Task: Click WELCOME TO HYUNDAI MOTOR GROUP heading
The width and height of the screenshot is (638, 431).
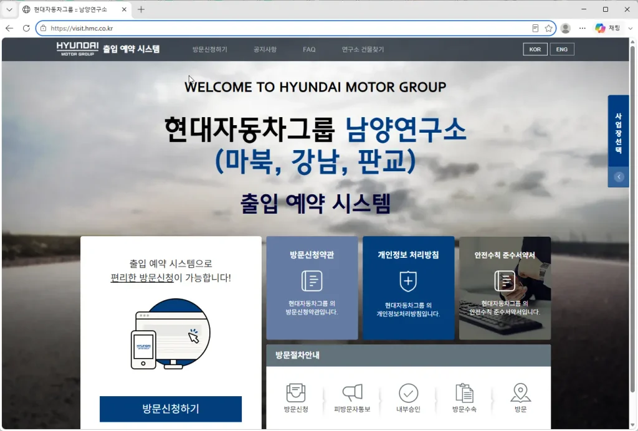Action: click(x=315, y=87)
